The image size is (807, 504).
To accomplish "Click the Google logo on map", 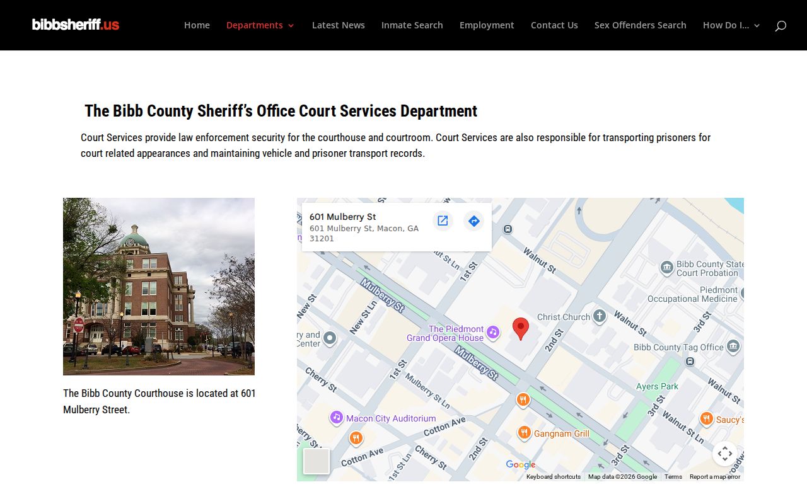I will point(521,465).
